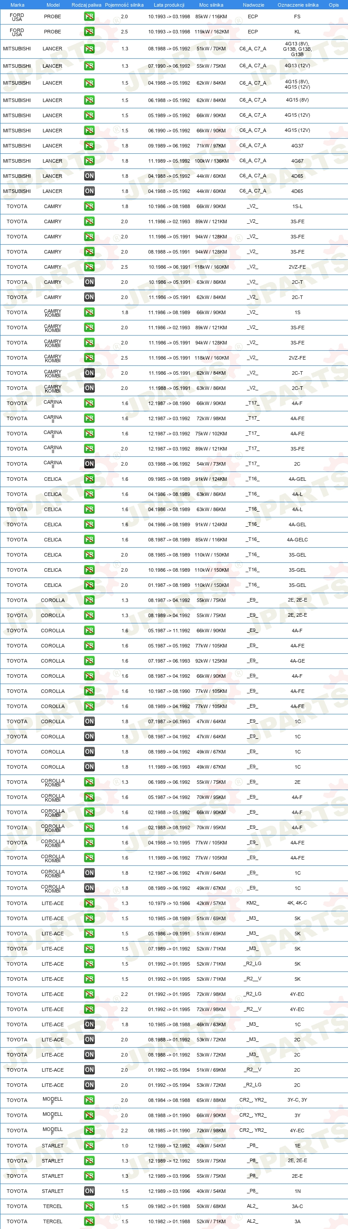Click petrol icon in Corolla Kombi 2E row
Image resolution: width=348 pixels, height=1229 pixels.
pyautogui.click(x=89, y=782)
